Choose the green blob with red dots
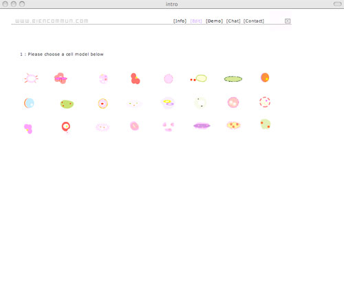 [x=67, y=104]
